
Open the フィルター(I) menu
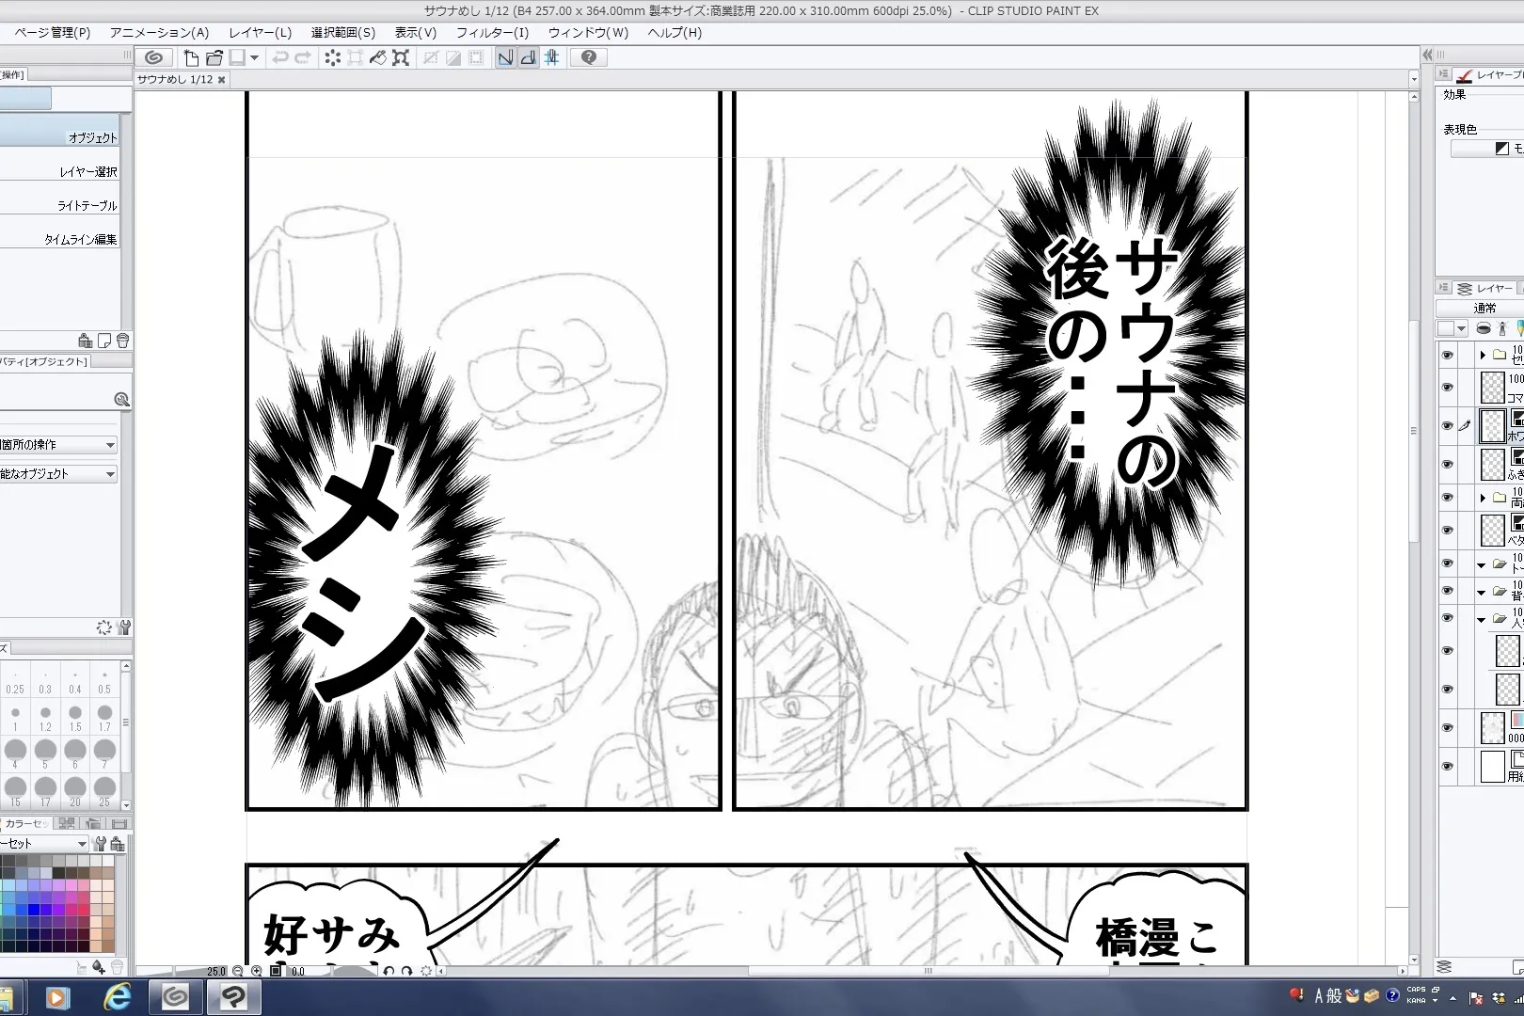(x=492, y=32)
